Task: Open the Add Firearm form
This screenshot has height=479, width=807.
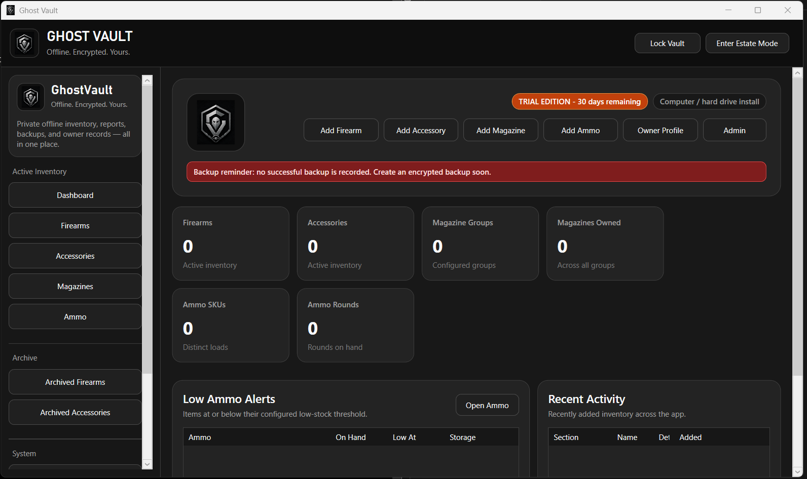Action: [x=341, y=130]
